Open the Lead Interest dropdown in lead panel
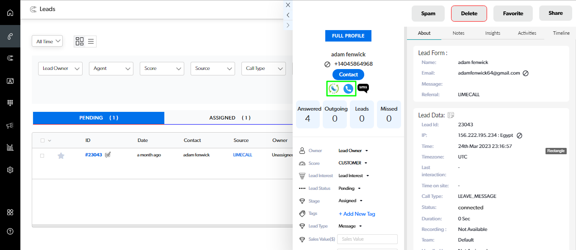Image resolution: width=576 pixels, height=250 pixels. (x=354, y=176)
